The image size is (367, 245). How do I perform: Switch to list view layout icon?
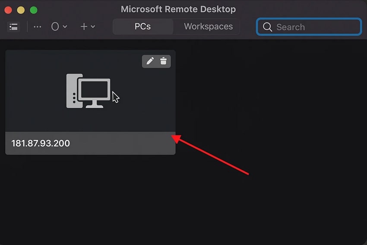pyautogui.click(x=13, y=27)
